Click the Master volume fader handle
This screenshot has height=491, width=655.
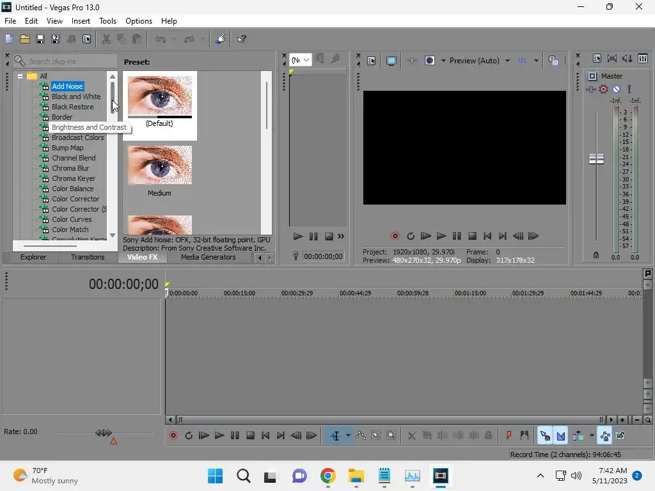[596, 159]
